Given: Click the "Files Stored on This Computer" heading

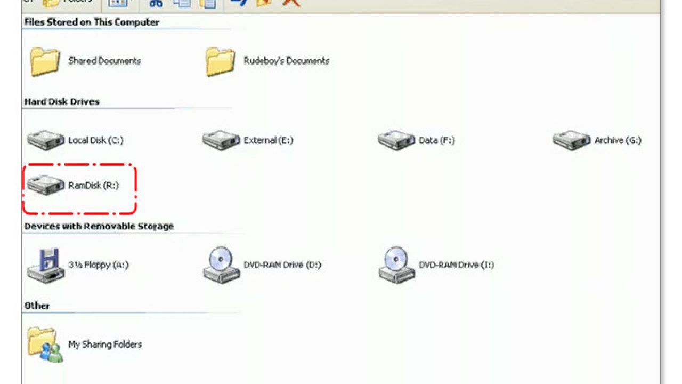Looking at the screenshot, I should [x=92, y=22].
